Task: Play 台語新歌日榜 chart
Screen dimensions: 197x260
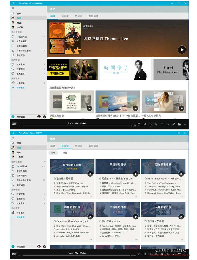Action: point(181,217)
